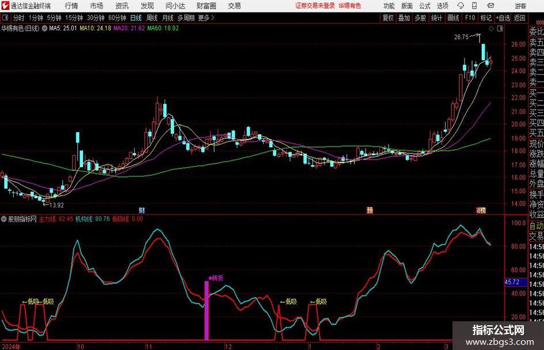Toggle the side panel icon at chart top right

pos(500,29)
